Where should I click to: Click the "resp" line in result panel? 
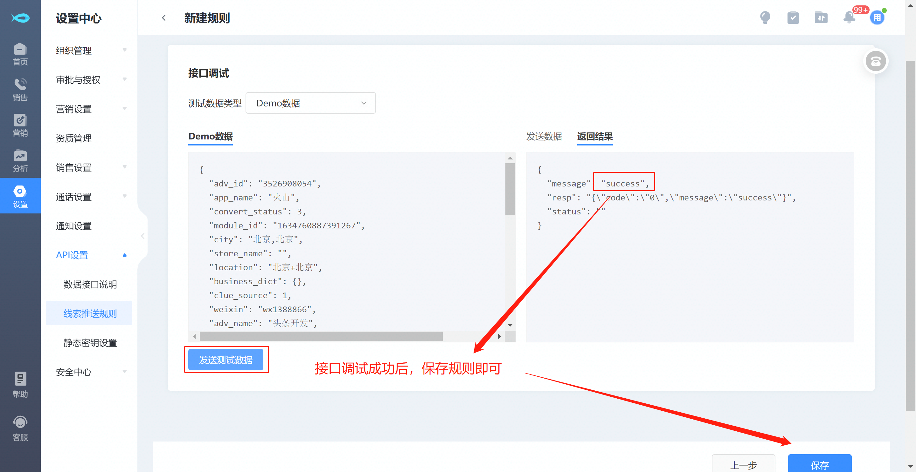click(671, 198)
